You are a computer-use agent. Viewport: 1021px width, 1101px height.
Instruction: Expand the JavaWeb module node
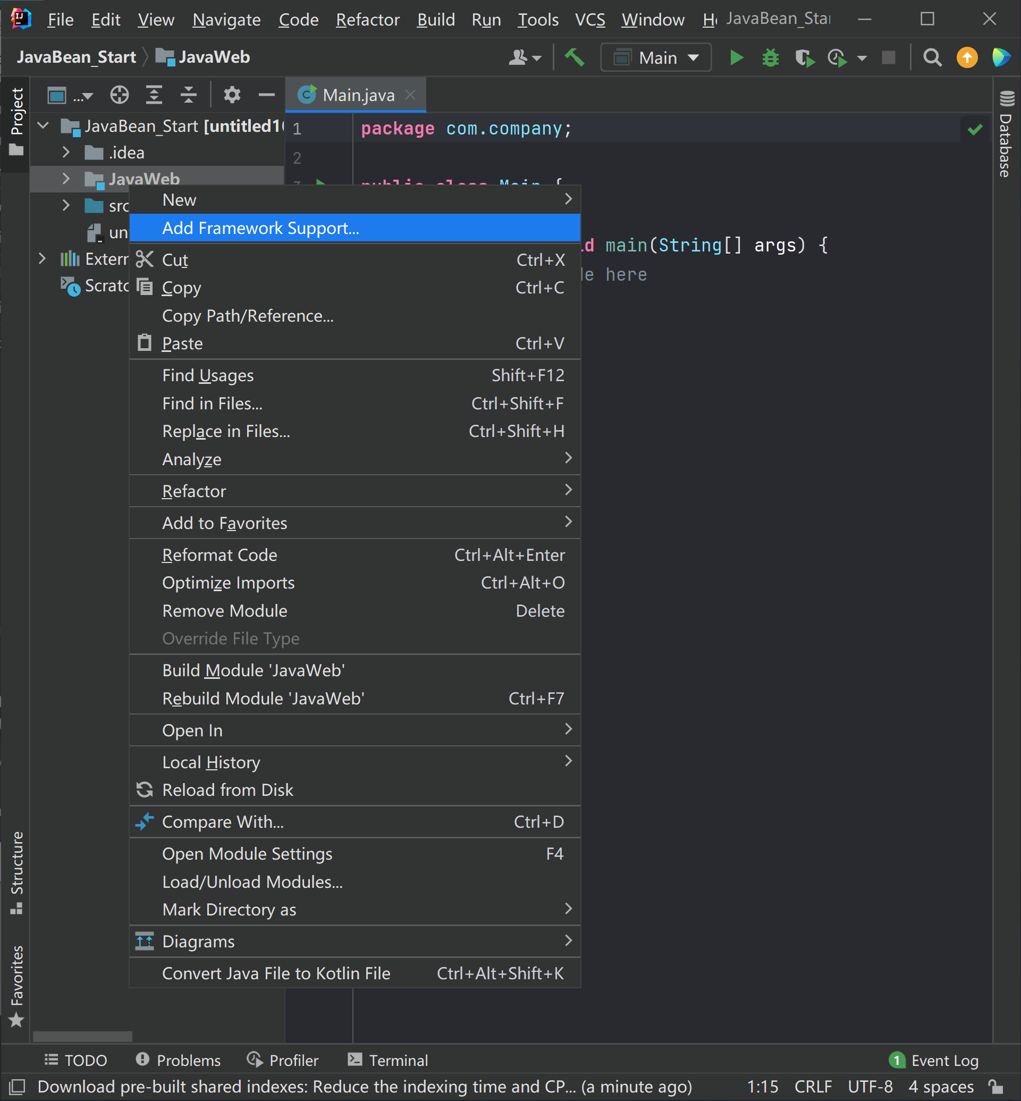click(x=65, y=179)
